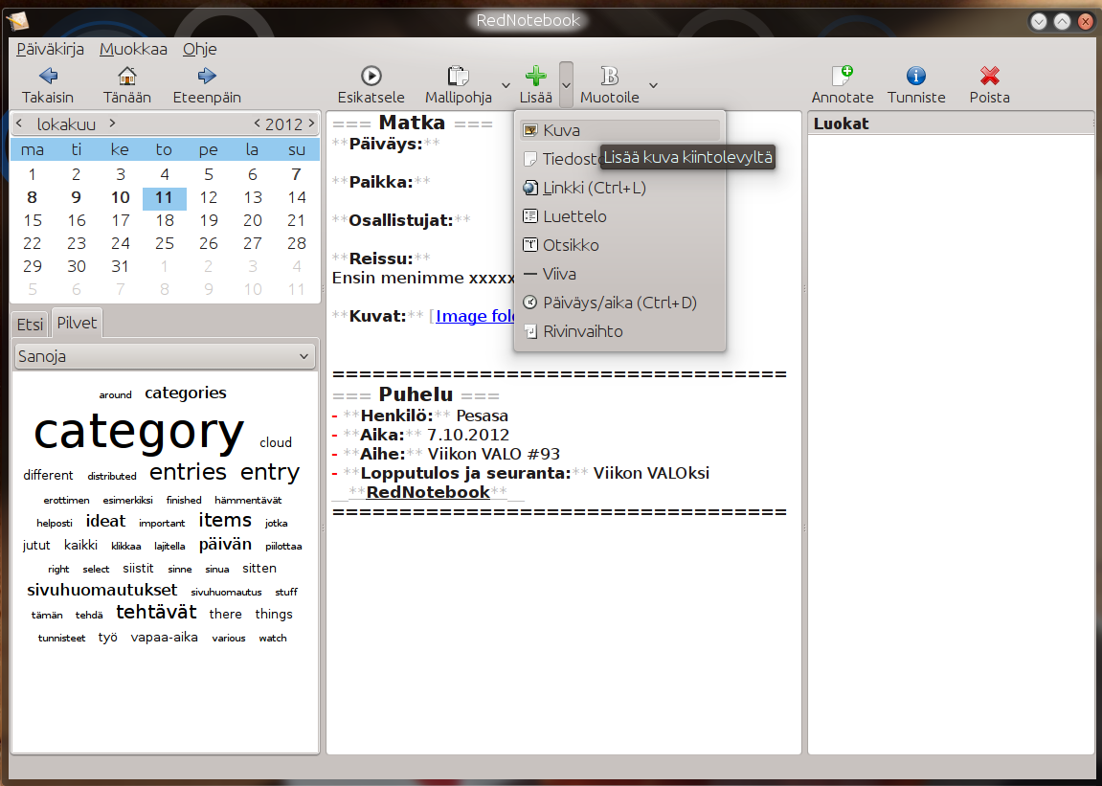Select day 25 in the calendar

pyautogui.click(x=165, y=244)
